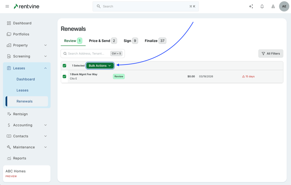The height and width of the screenshot is (185, 291).
Task: Go to Rentsign in the sidebar
Action: tap(20, 114)
